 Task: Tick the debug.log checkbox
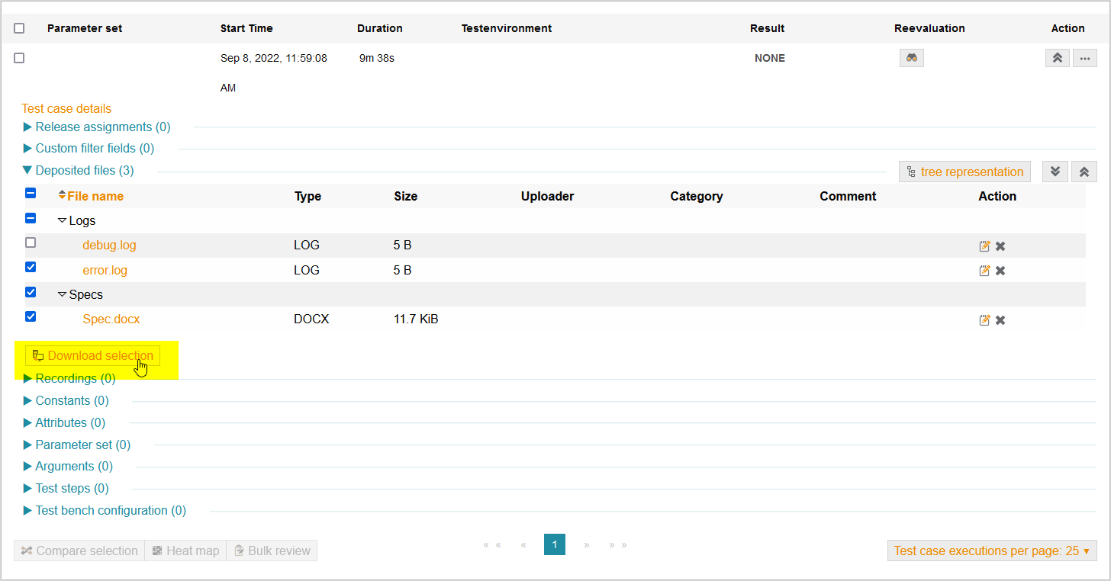[x=31, y=242]
